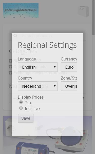Open the Manufacturers select dropdown arrow
Viewport: 95px width, 154px height.
pos(83,98)
